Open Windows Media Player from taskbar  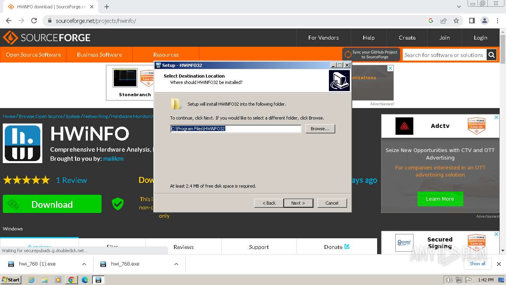click(x=58, y=280)
